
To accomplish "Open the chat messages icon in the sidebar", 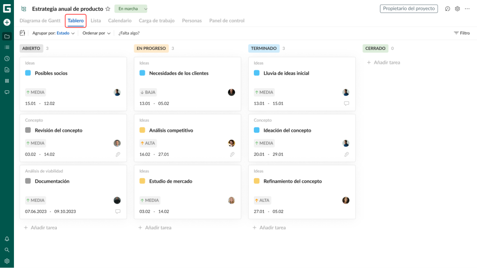I will [x=7, y=92].
